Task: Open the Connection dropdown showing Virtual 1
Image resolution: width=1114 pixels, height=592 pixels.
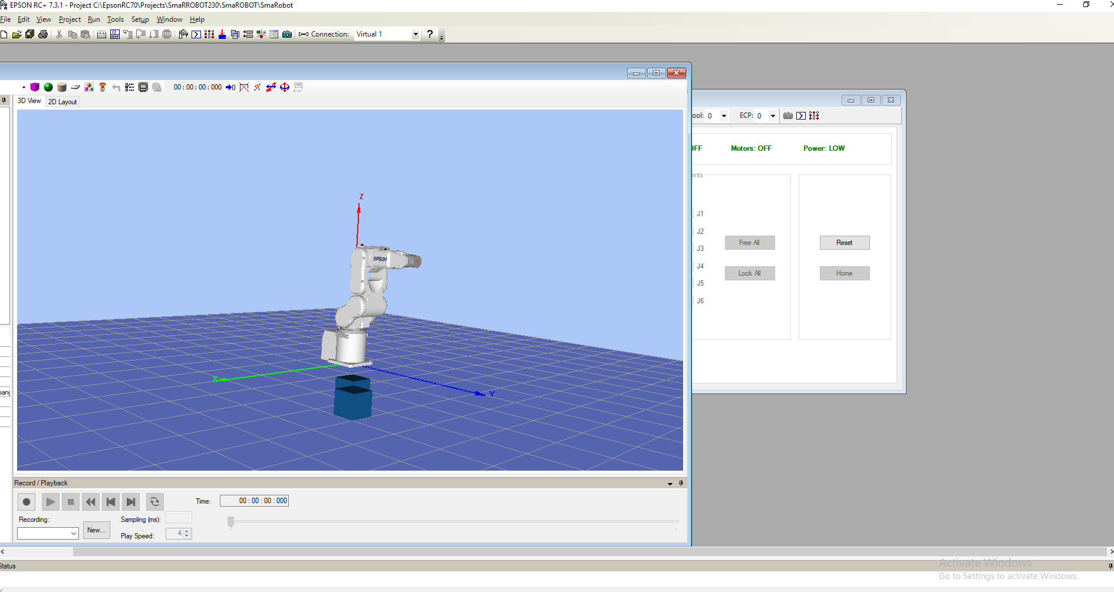Action: (x=416, y=34)
